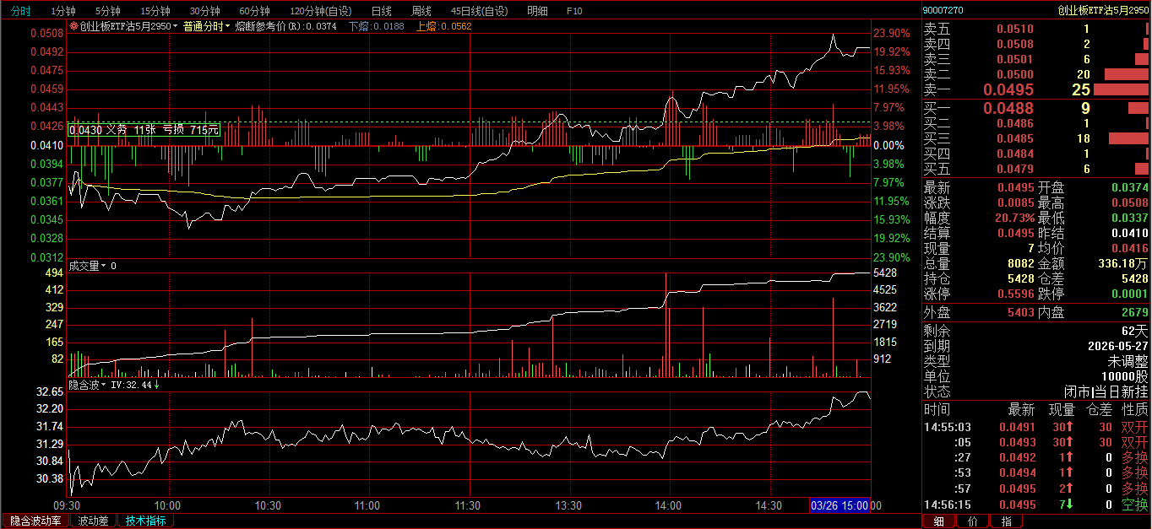Switch to the 分时 intraday chart tab

20,11
